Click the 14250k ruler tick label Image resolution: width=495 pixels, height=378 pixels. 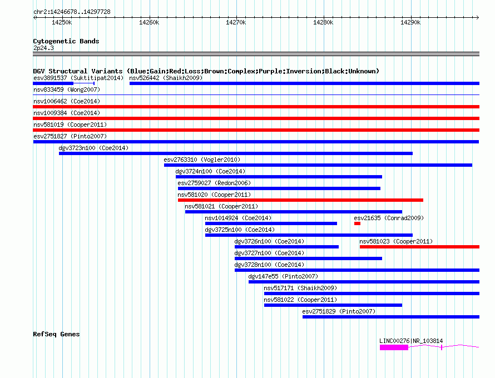62,22
